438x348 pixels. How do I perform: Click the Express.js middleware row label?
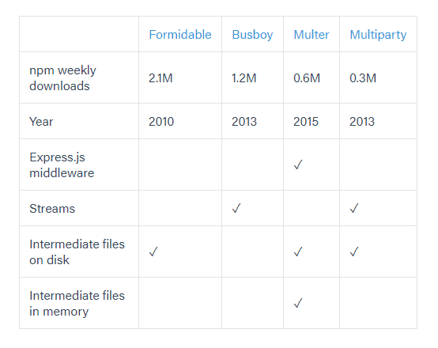[x=62, y=165]
